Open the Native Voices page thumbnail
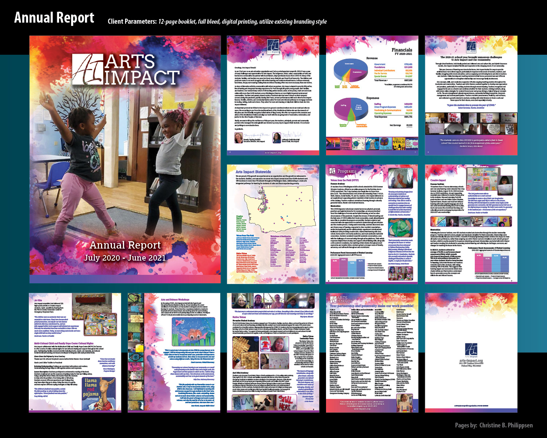Screen dimensions: 547x438 pos(273,353)
